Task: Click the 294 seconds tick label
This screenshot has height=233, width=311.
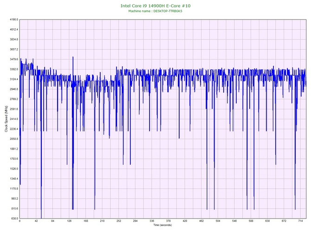Action: [x=135, y=221]
